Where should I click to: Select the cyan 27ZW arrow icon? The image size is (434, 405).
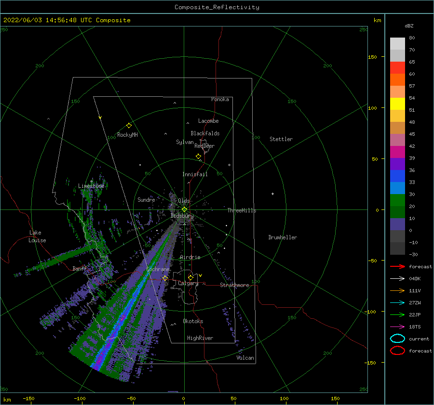click(x=397, y=303)
